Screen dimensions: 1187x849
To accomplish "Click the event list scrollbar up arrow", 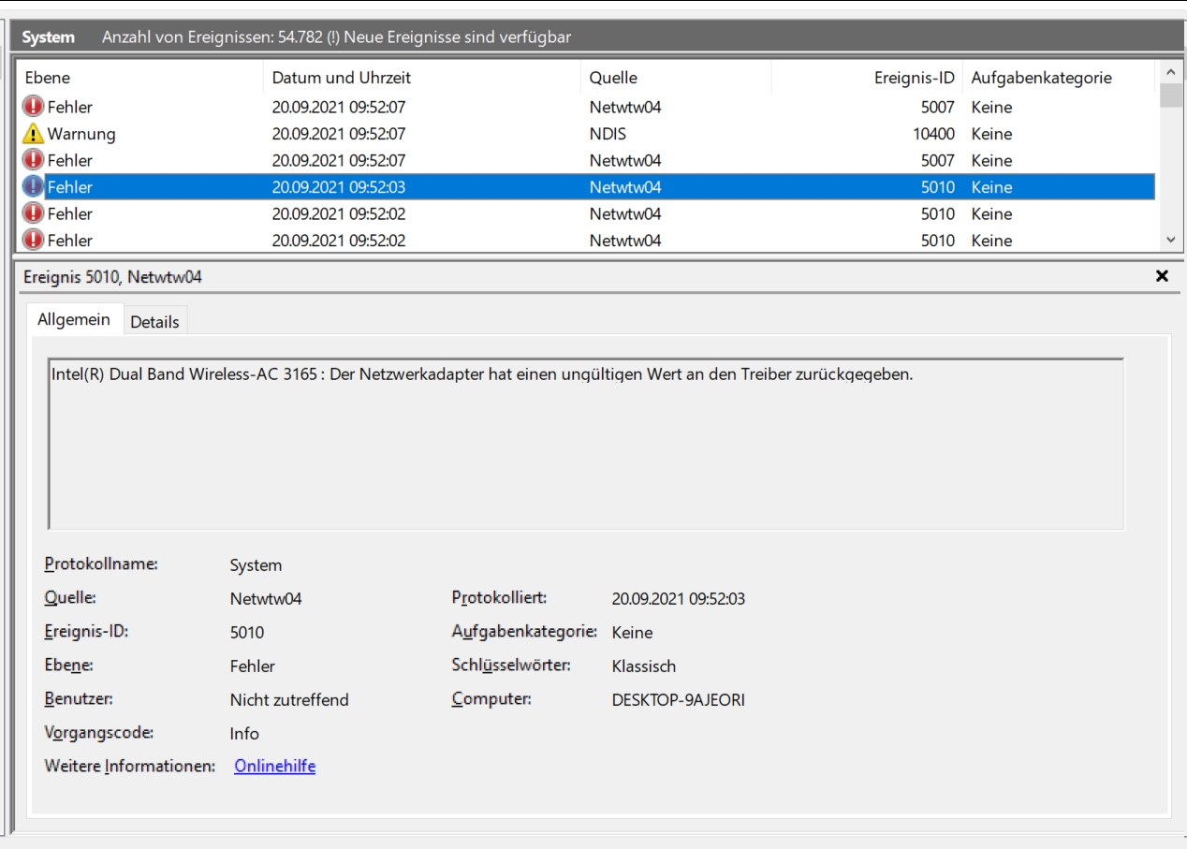I will (x=1170, y=71).
